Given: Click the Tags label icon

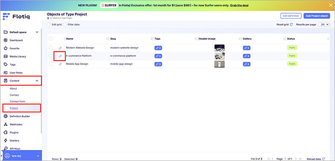Looking at the screenshot, I should pyautogui.click(x=6, y=64).
